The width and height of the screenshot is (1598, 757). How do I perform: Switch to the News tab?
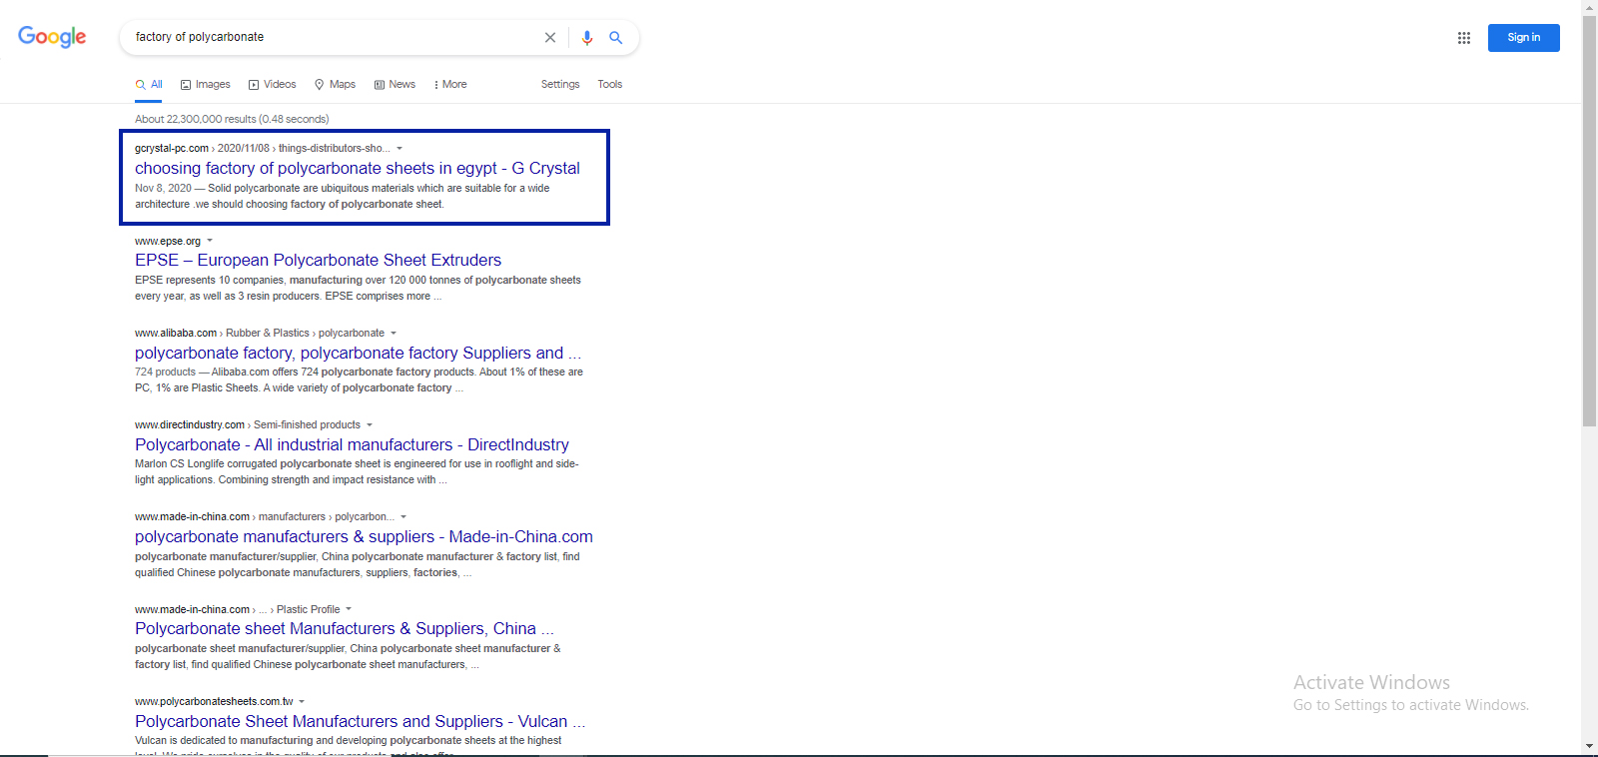coord(395,85)
